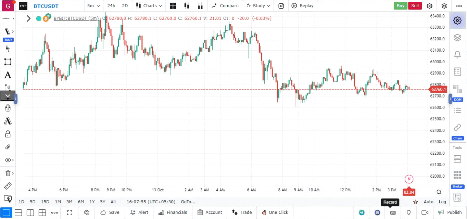Open the alerts bell in right sidebar
Viewport: 467px width, 219px height.
point(457,54)
